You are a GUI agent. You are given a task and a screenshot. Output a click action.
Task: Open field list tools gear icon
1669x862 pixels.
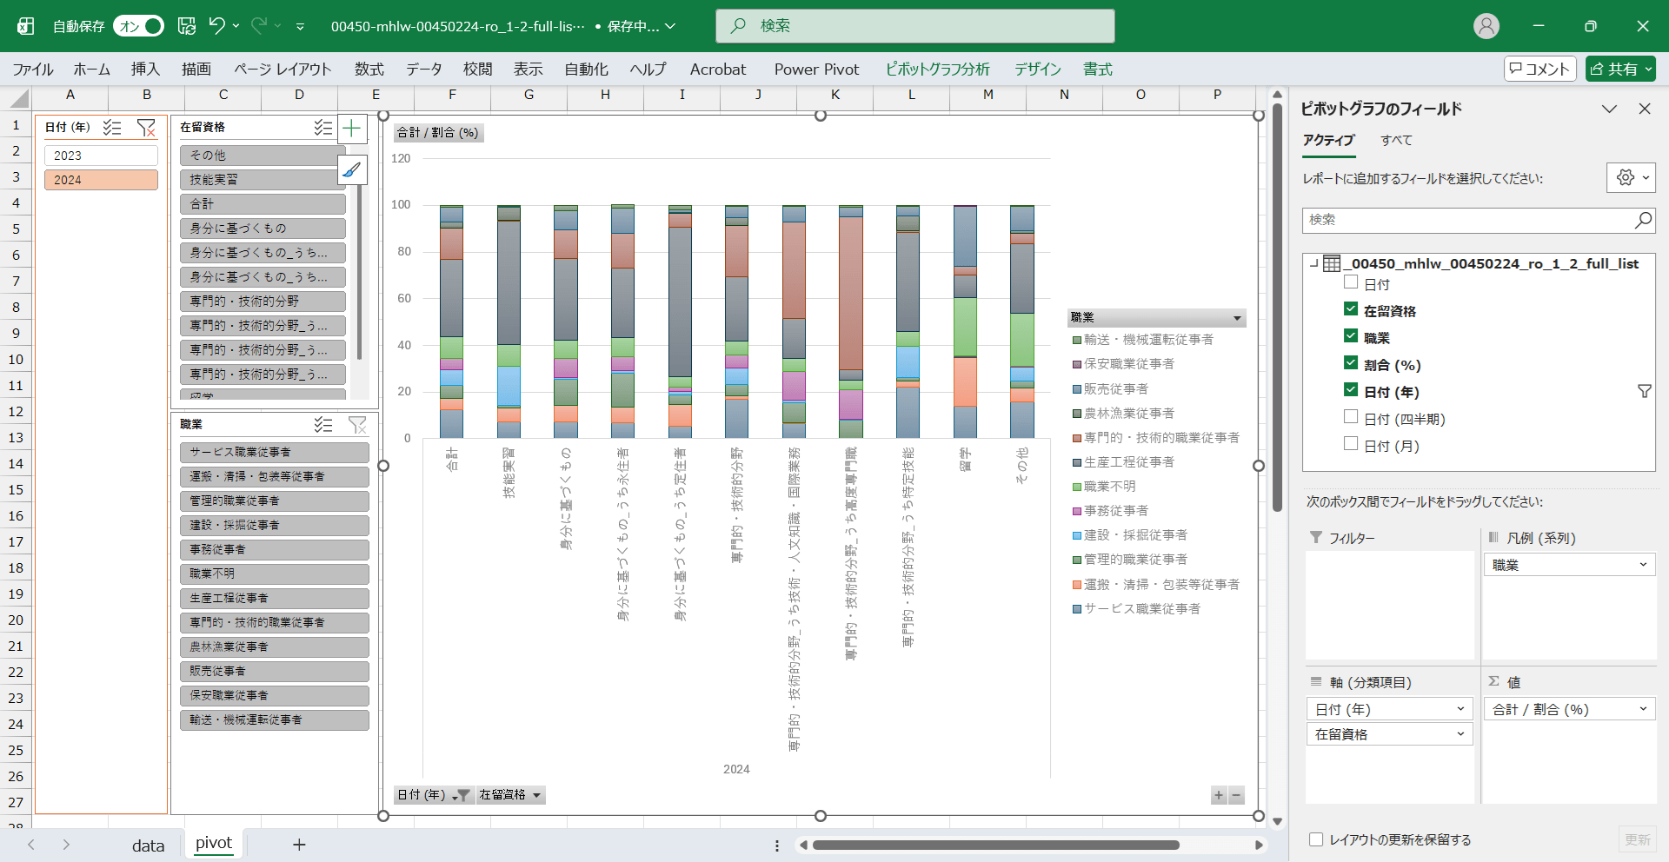(x=1630, y=178)
